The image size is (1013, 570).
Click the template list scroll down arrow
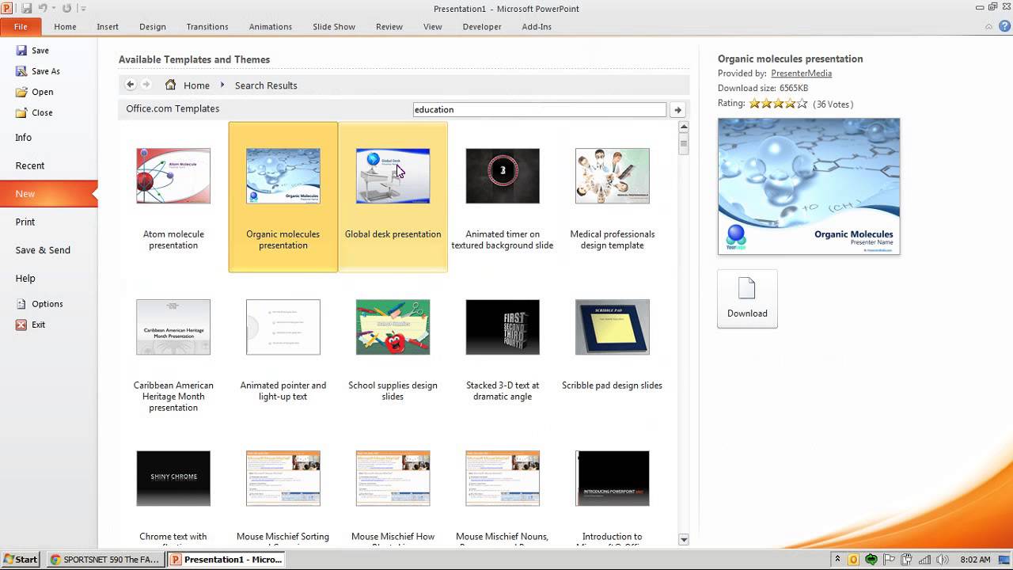[684, 540]
